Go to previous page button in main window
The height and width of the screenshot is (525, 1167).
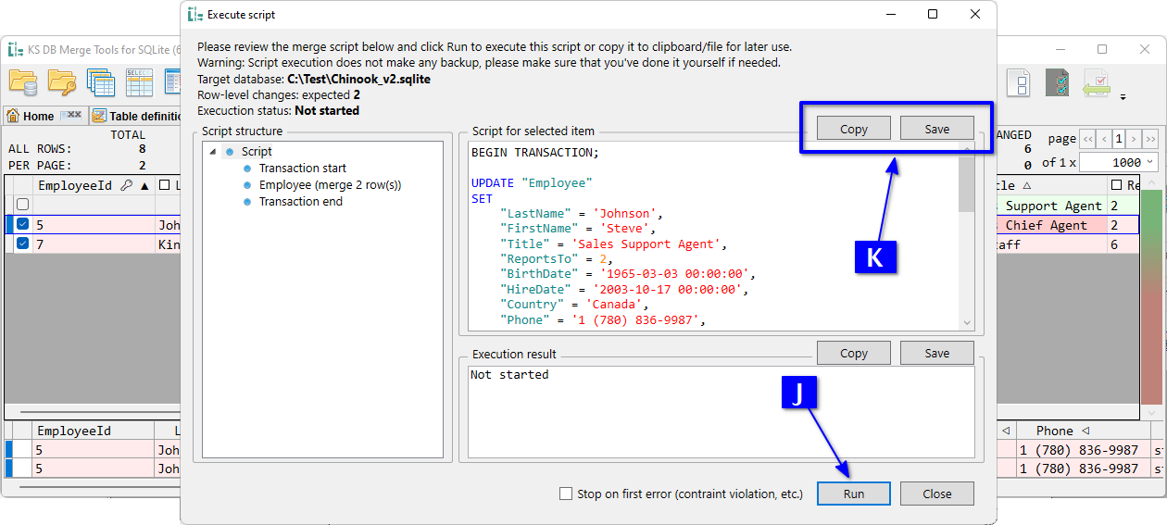[x=1104, y=139]
